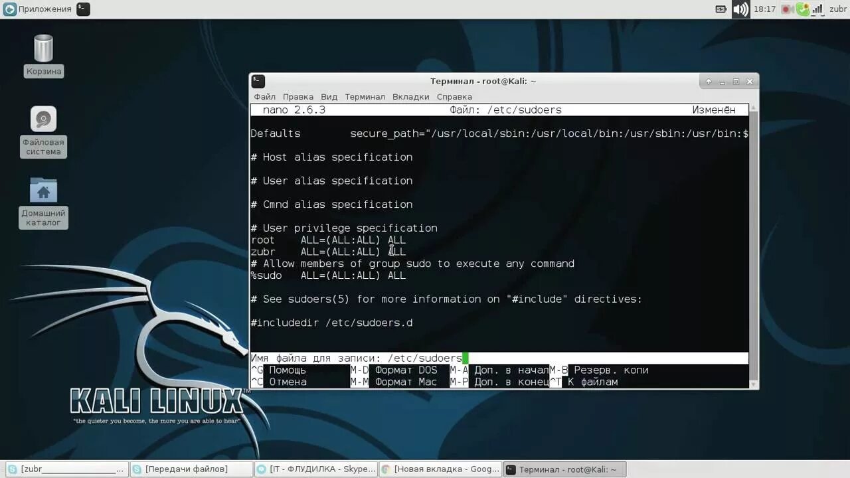
Task: Click M-A Доп. в начало option
Action: [x=499, y=370]
